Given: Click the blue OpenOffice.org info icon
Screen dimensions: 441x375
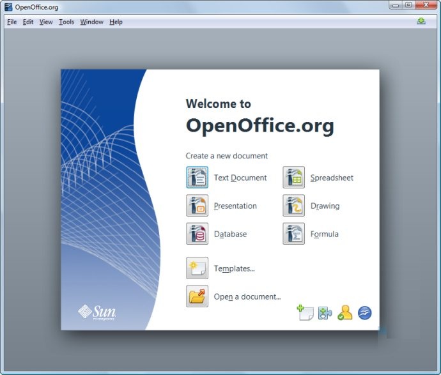Looking at the screenshot, I should [x=365, y=313].
